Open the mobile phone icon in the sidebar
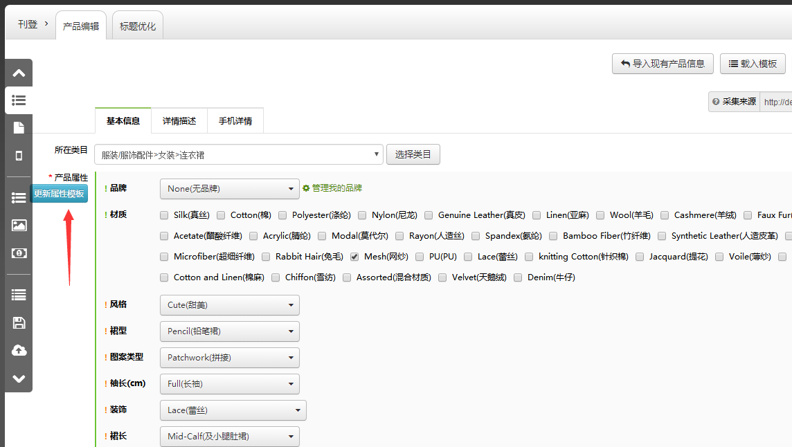The height and width of the screenshot is (447, 792). [x=19, y=156]
